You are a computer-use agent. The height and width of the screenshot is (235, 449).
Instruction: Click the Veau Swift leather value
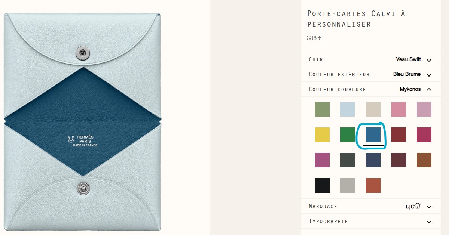click(408, 59)
